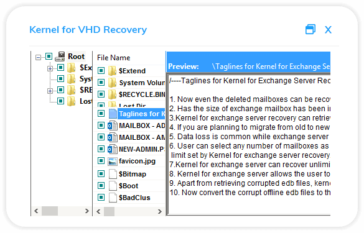Click the MAILBOX - AD Outlook file icon
The image size is (364, 233).
point(113,126)
